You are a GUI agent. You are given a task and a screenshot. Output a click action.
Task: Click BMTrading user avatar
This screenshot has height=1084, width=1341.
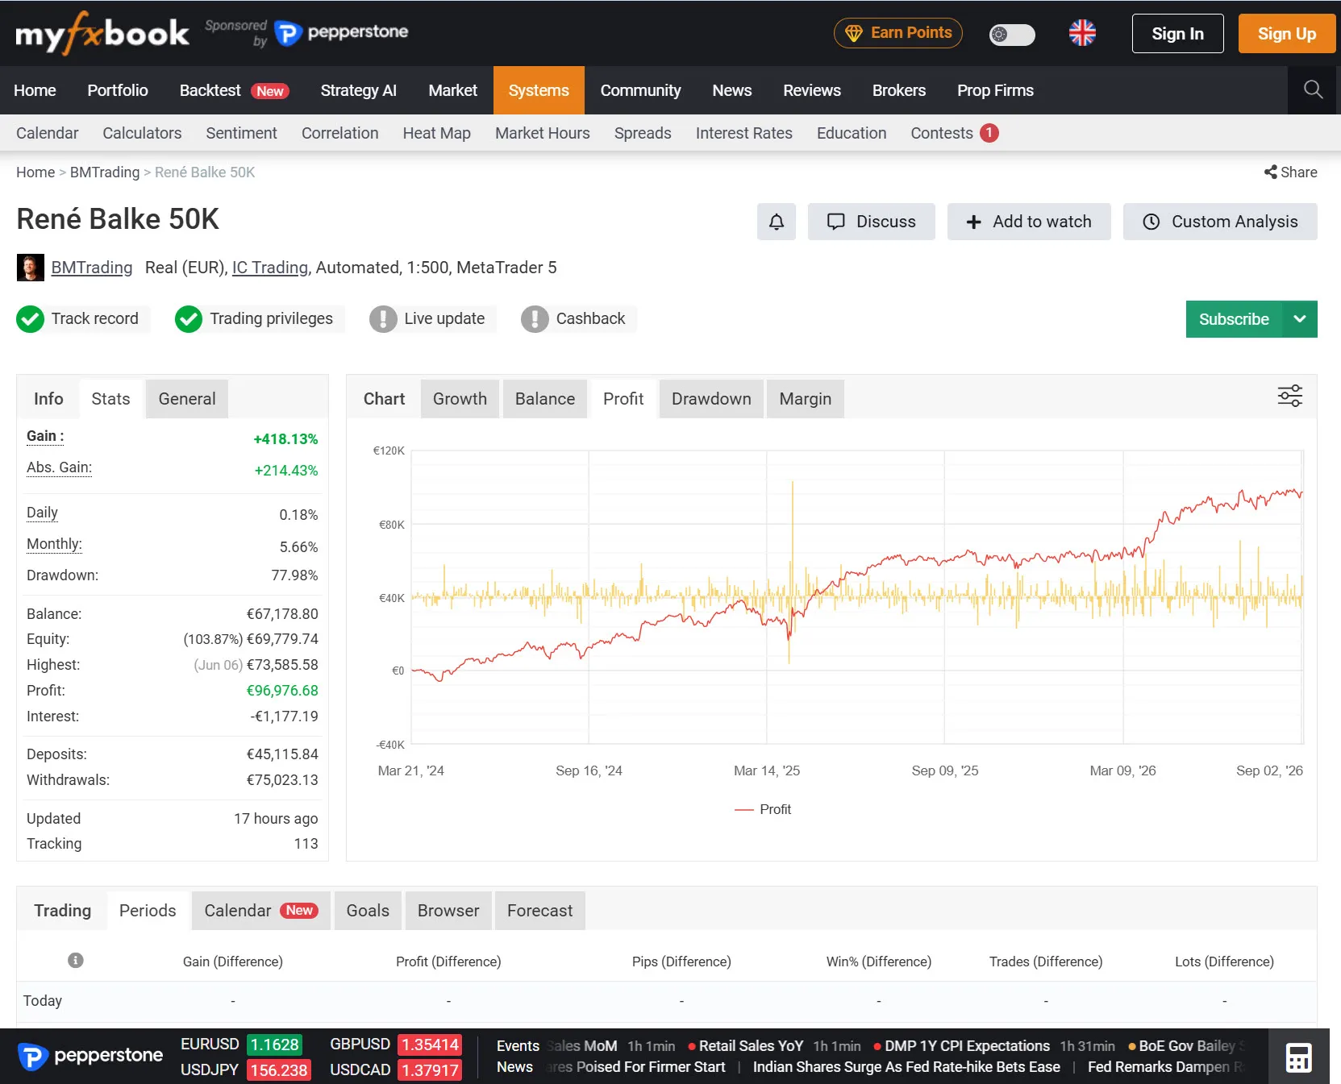pyautogui.click(x=31, y=268)
